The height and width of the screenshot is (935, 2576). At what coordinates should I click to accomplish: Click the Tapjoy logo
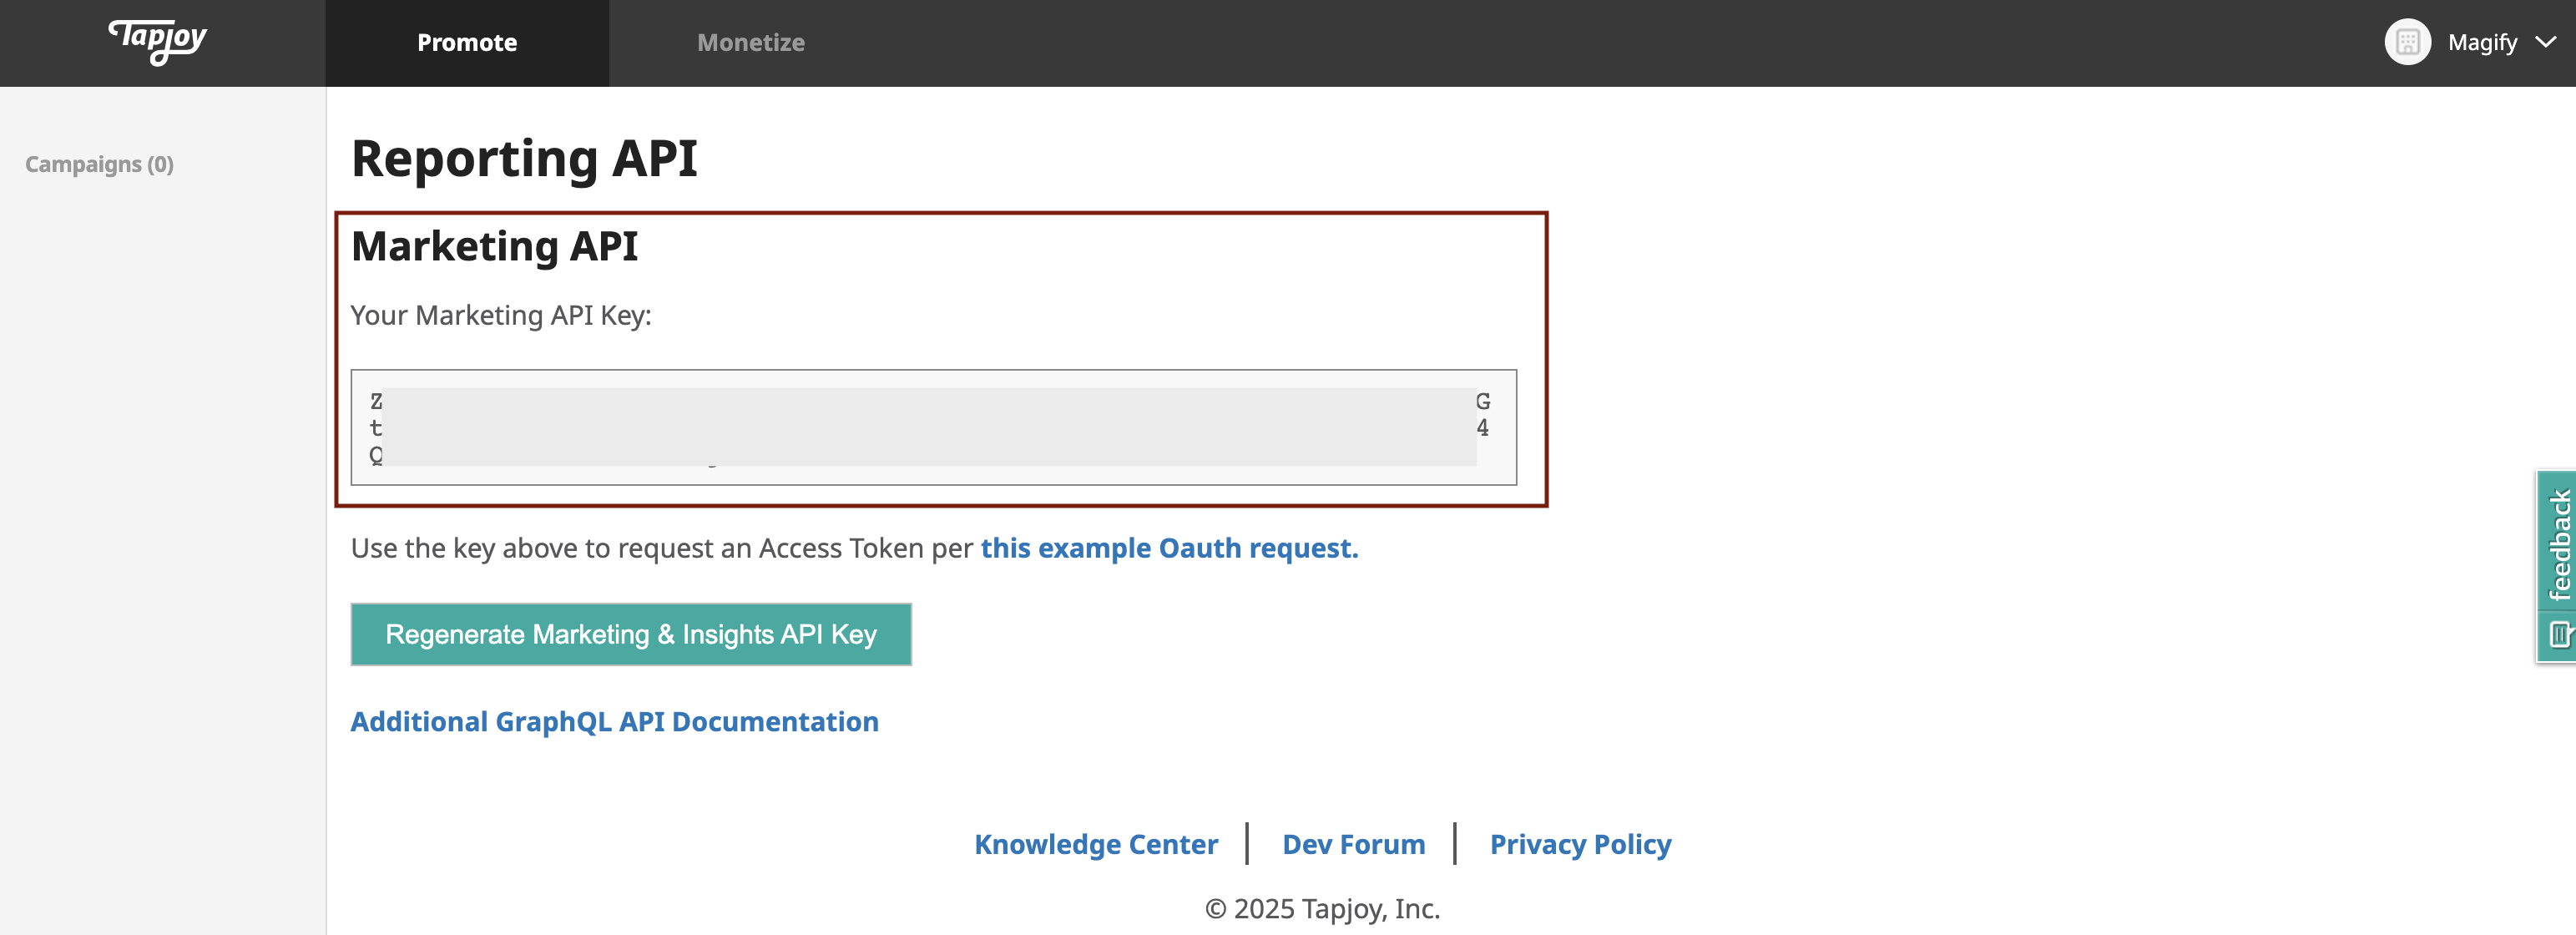pyautogui.click(x=158, y=42)
